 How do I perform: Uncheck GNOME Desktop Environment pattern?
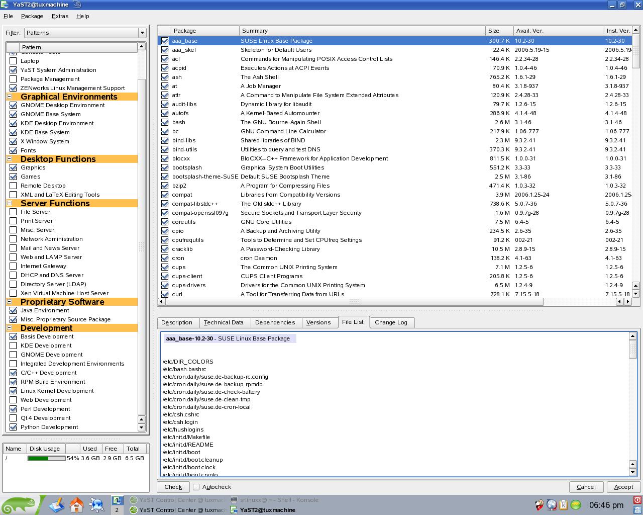click(x=13, y=105)
